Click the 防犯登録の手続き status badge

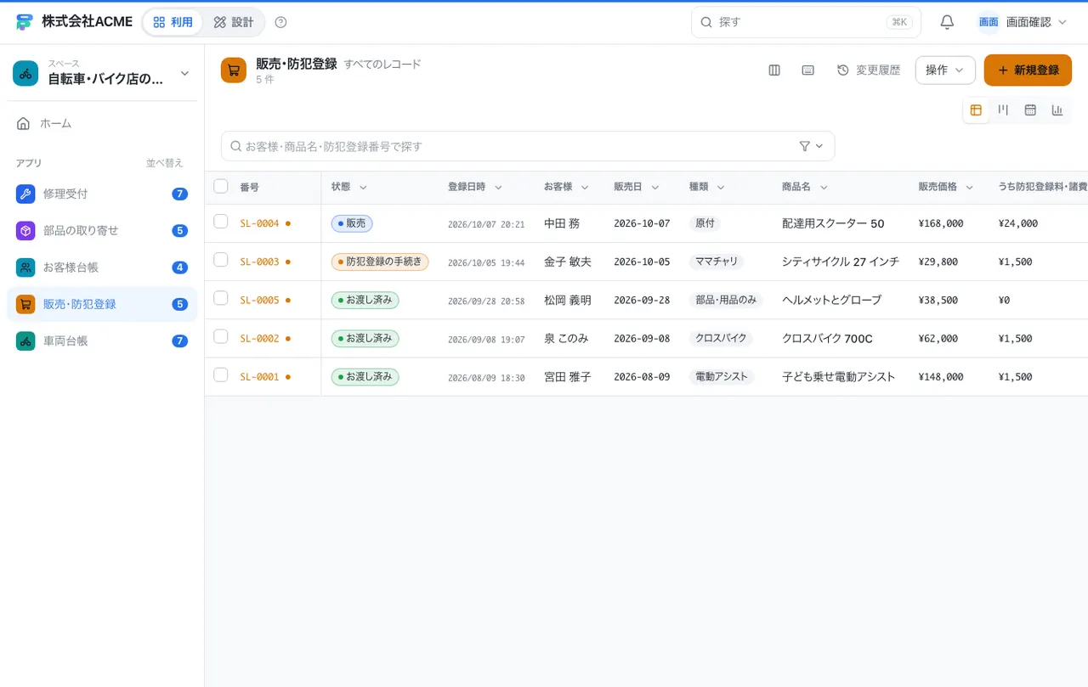[380, 262]
